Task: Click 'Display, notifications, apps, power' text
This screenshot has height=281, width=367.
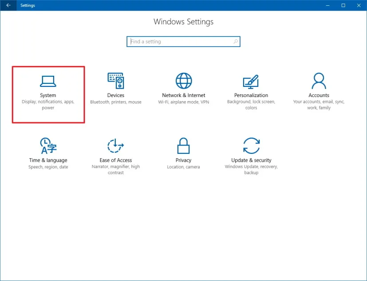Action: click(48, 105)
